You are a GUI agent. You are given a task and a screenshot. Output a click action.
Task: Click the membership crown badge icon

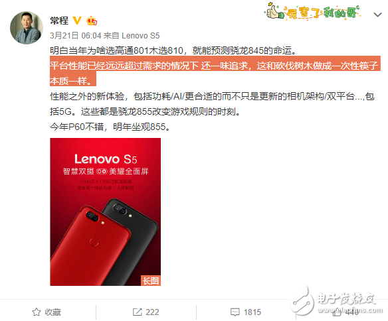92,21
